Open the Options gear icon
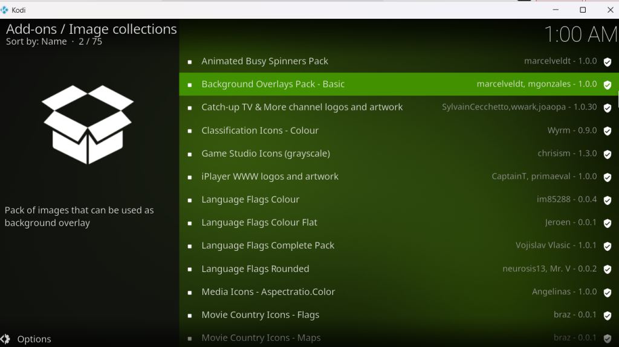Image resolution: width=619 pixels, height=347 pixels. [x=5, y=339]
